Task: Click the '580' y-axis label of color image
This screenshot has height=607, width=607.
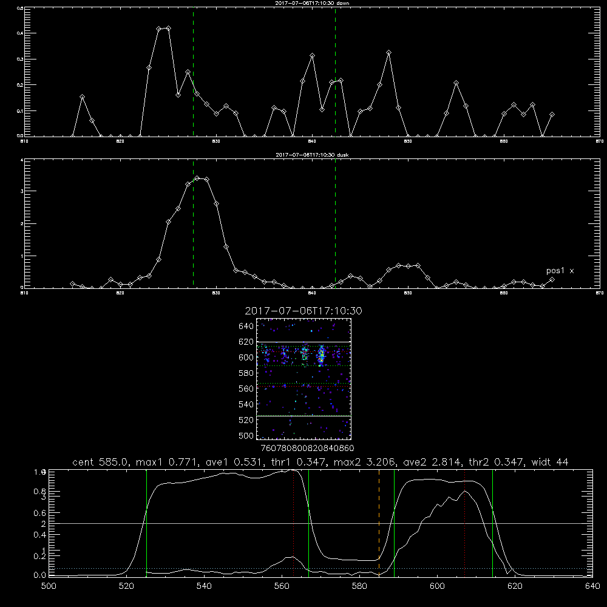Action: pos(246,373)
